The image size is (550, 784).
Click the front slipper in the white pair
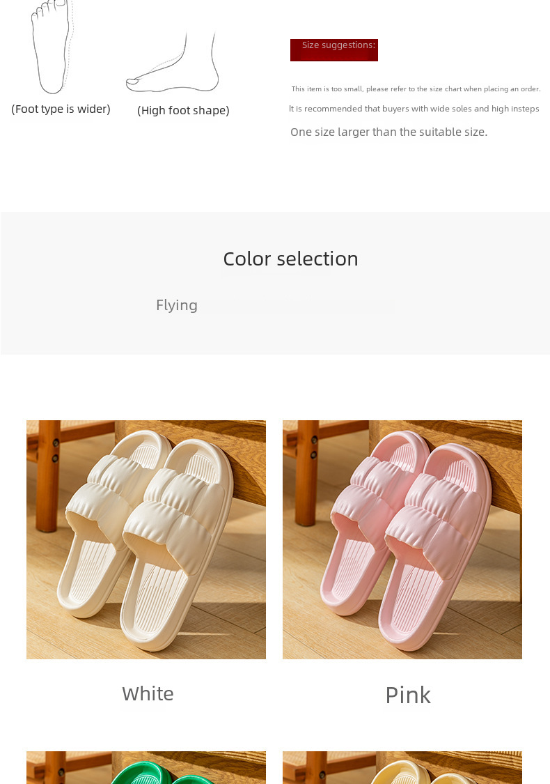(x=178, y=546)
